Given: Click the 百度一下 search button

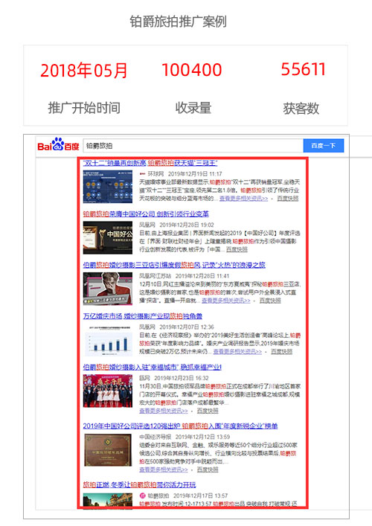Looking at the screenshot, I should (324, 146).
